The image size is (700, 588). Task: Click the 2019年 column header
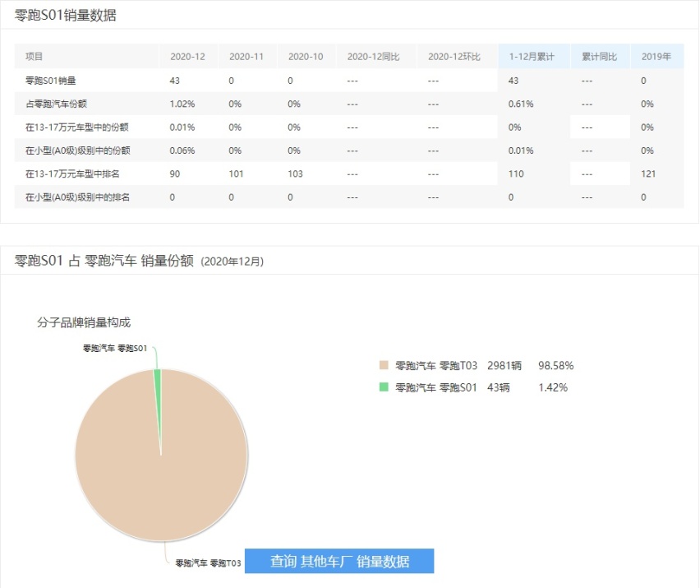point(656,57)
